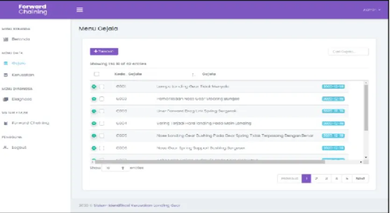Open the Gejala menu item

pyautogui.click(x=19, y=63)
